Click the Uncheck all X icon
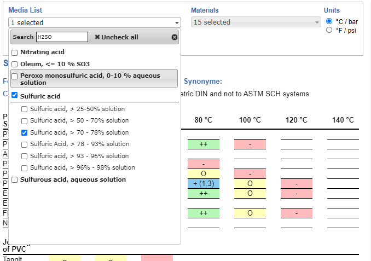Screen dimensions: 371x261 [97, 37]
